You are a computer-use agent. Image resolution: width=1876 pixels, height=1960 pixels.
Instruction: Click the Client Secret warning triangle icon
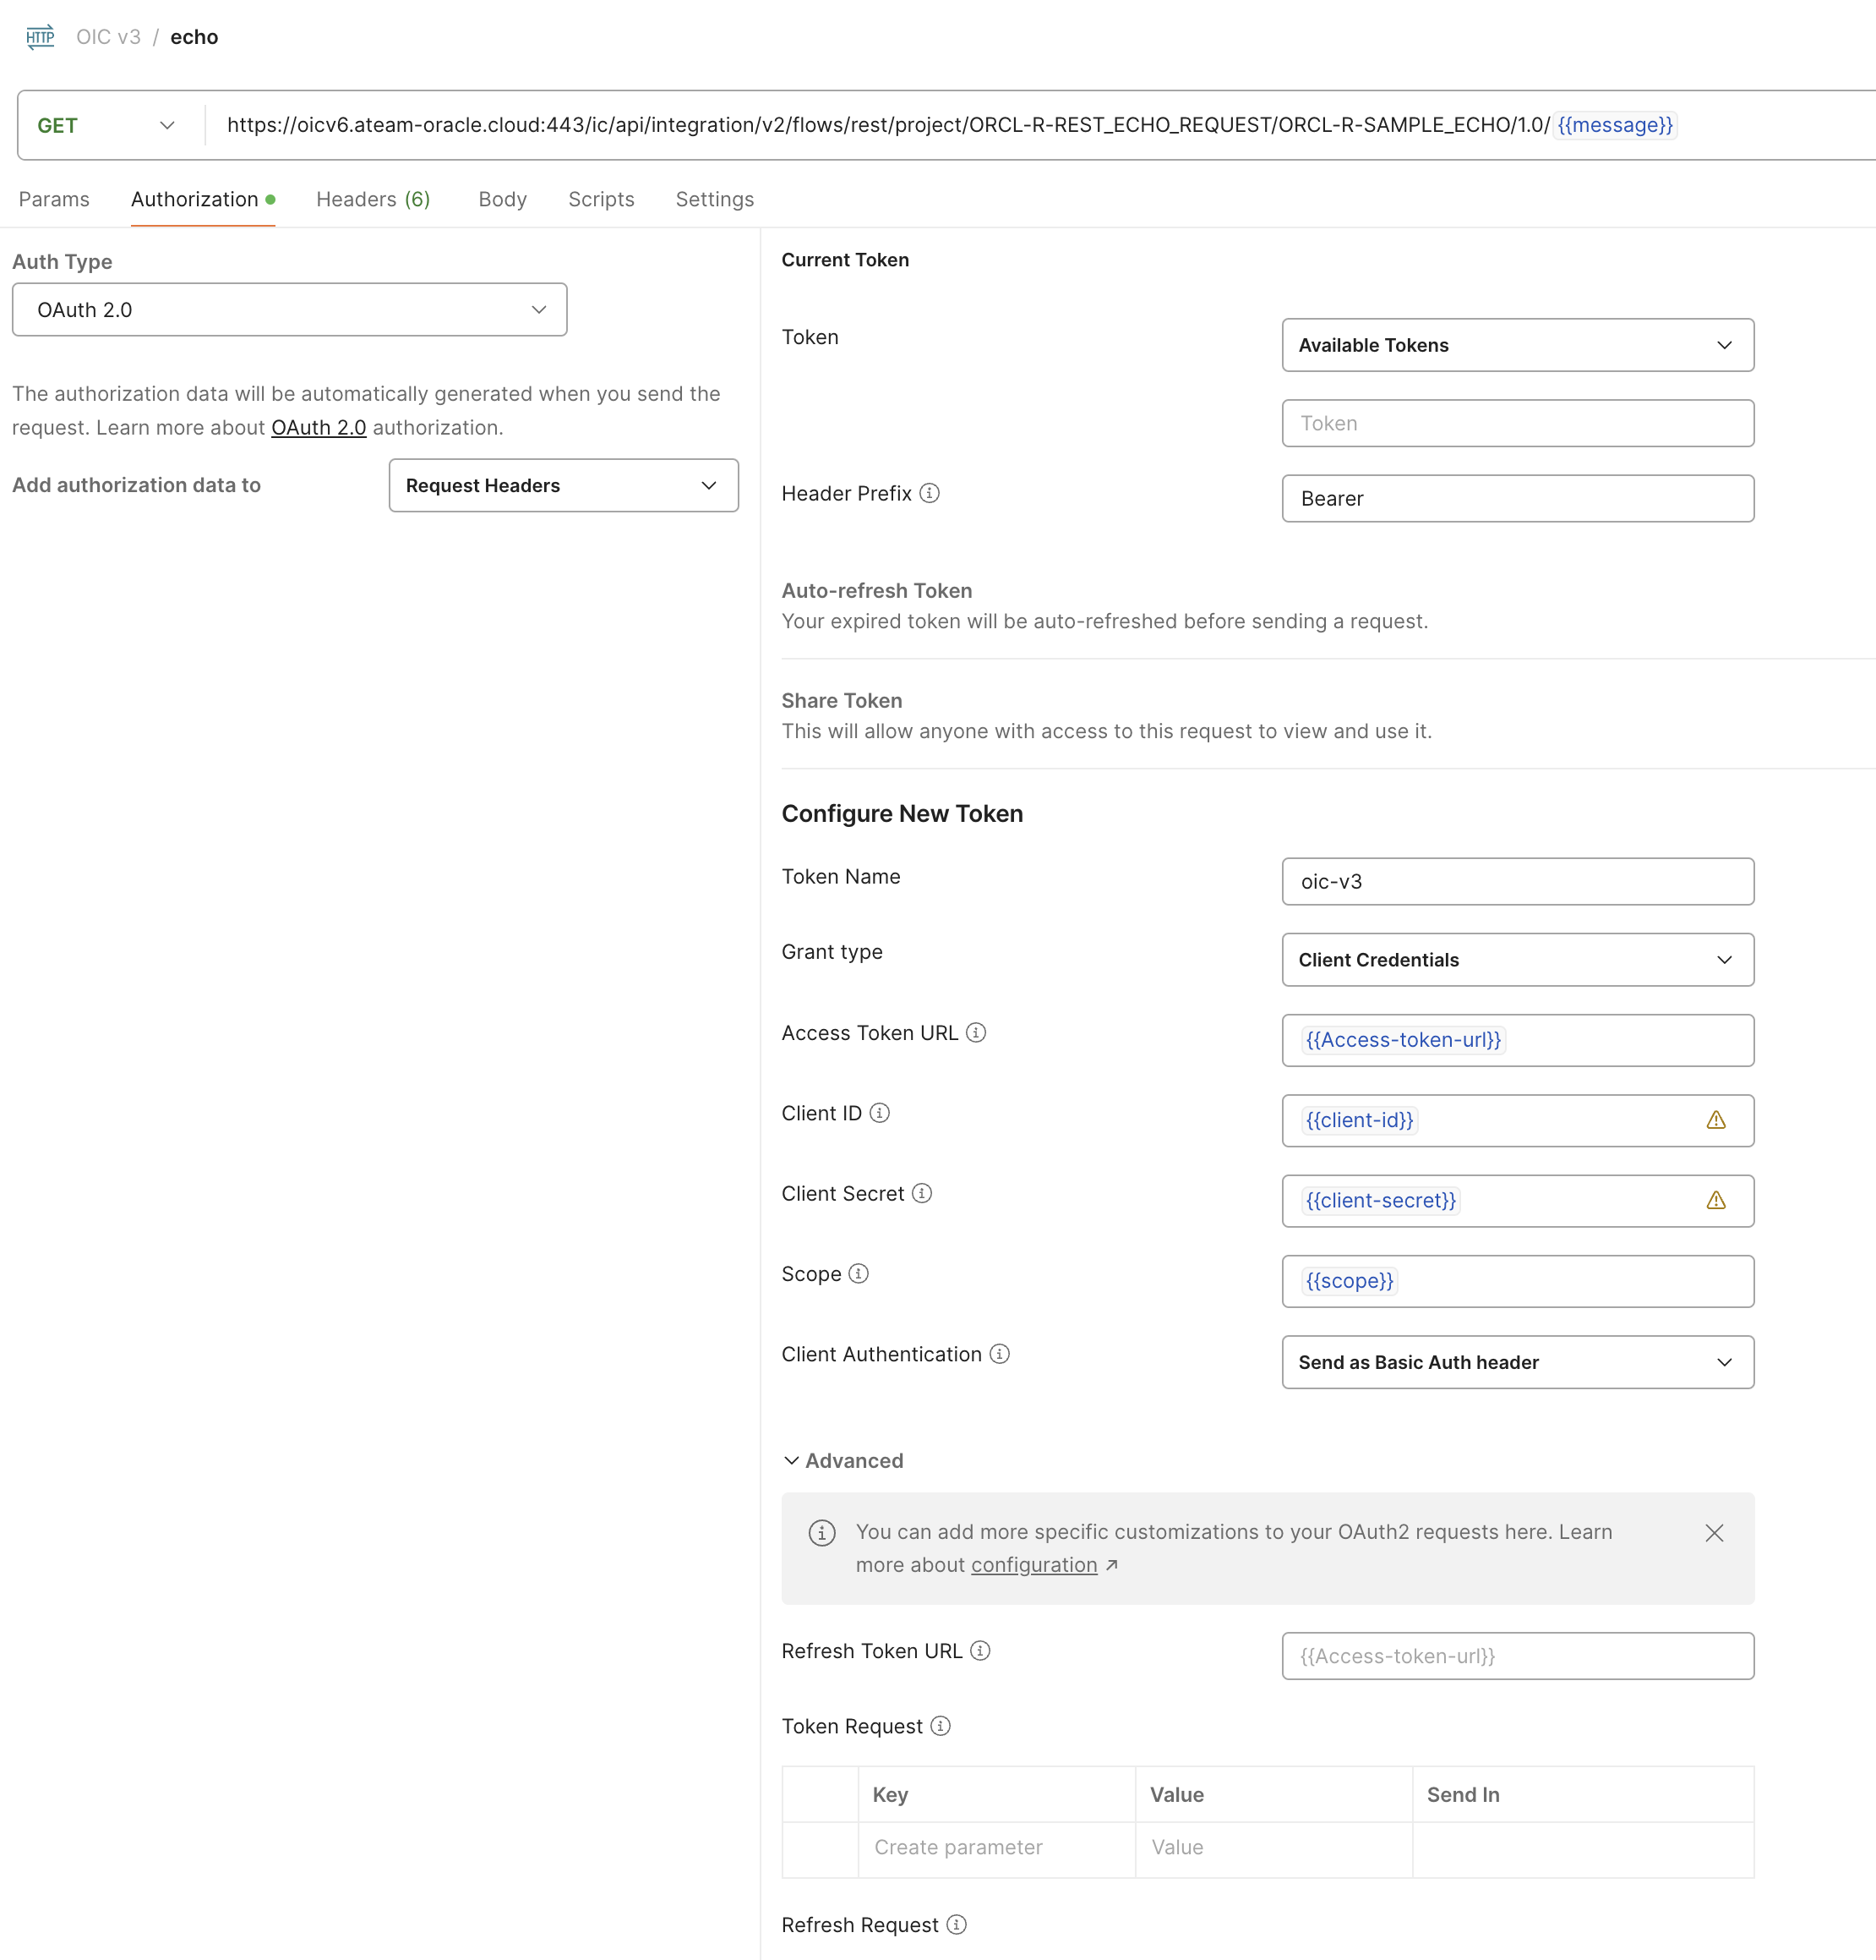[x=1716, y=1200]
